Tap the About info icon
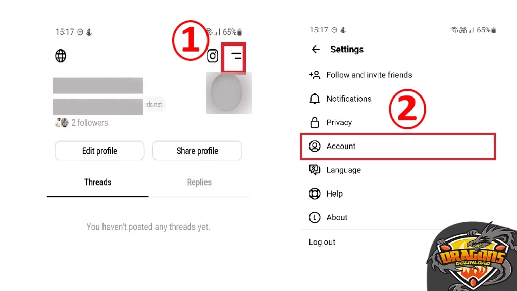This screenshot has width=517, height=291. click(x=315, y=217)
